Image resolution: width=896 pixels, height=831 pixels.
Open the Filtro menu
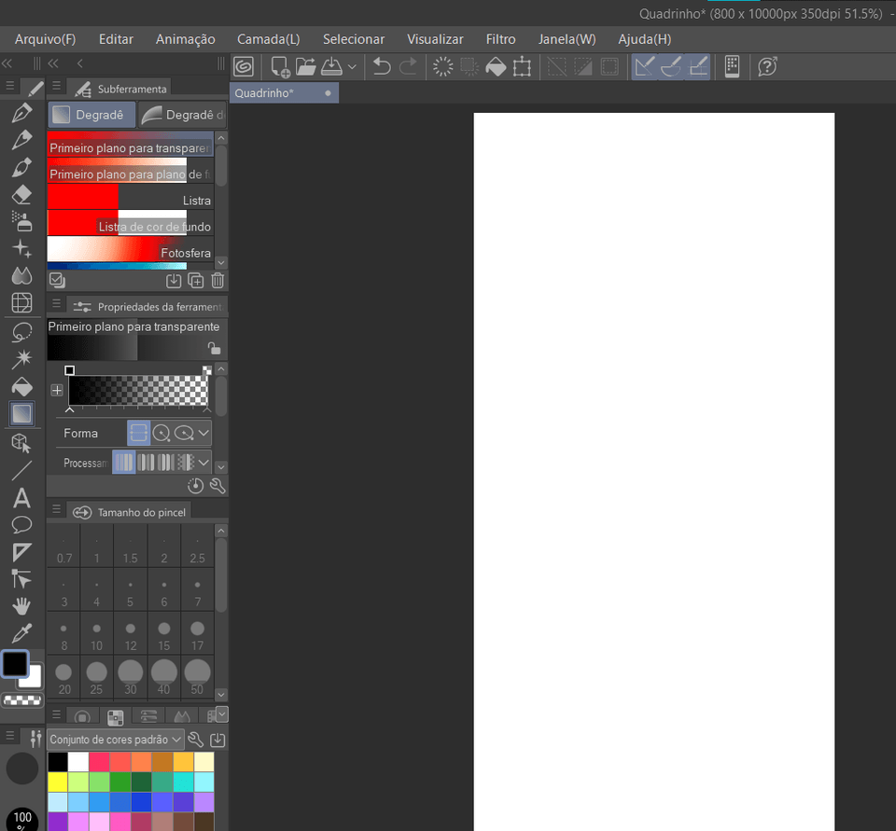coord(500,39)
